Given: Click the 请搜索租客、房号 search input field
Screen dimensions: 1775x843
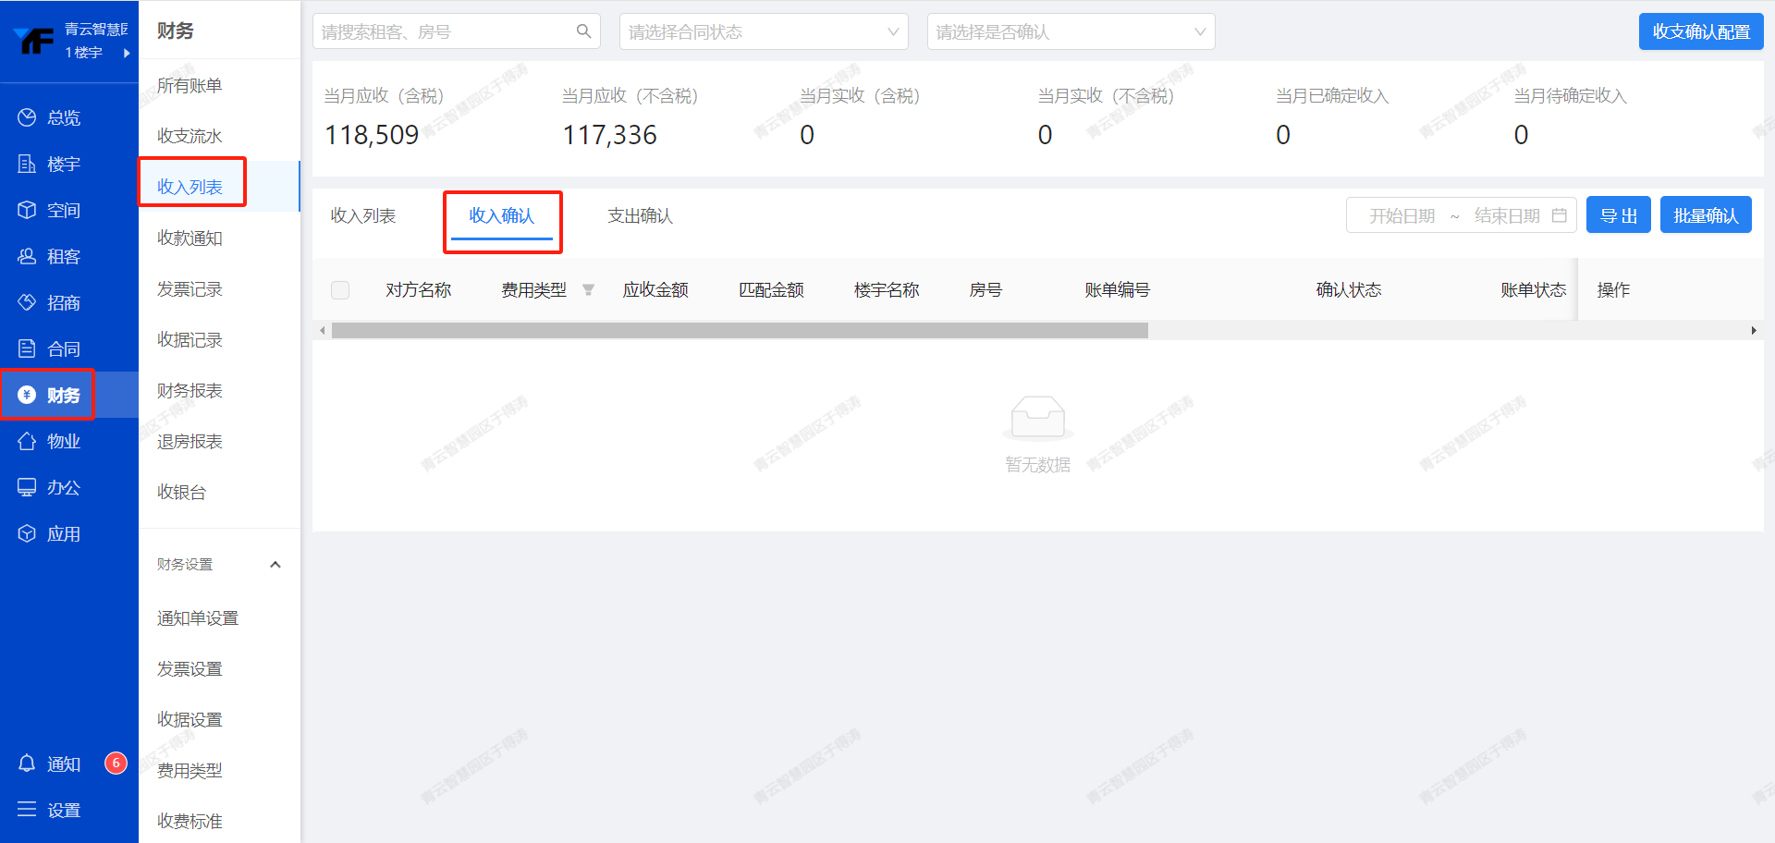Looking at the screenshot, I should pyautogui.click(x=444, y=31).
